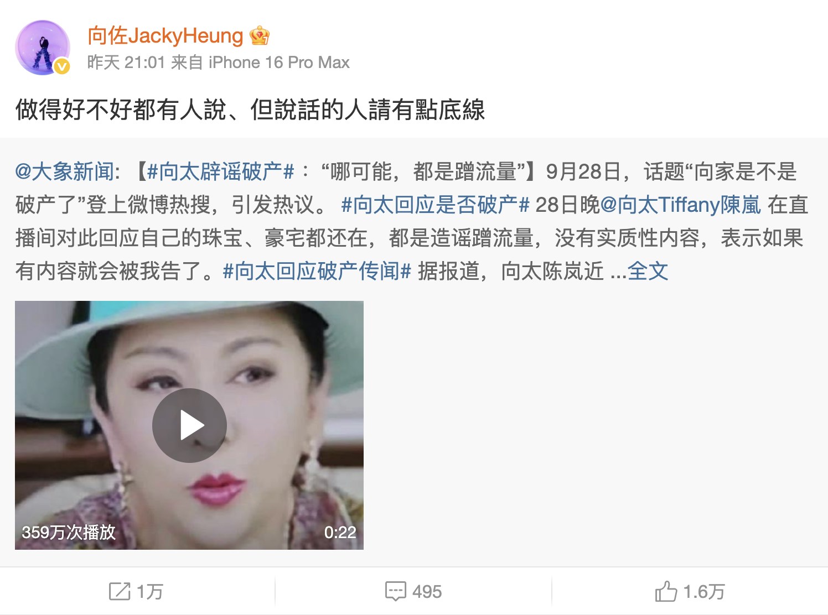Click the comment count 495
Image resolution: width=828 pixels, height=615 pixels.
click(x=427, y=592)
